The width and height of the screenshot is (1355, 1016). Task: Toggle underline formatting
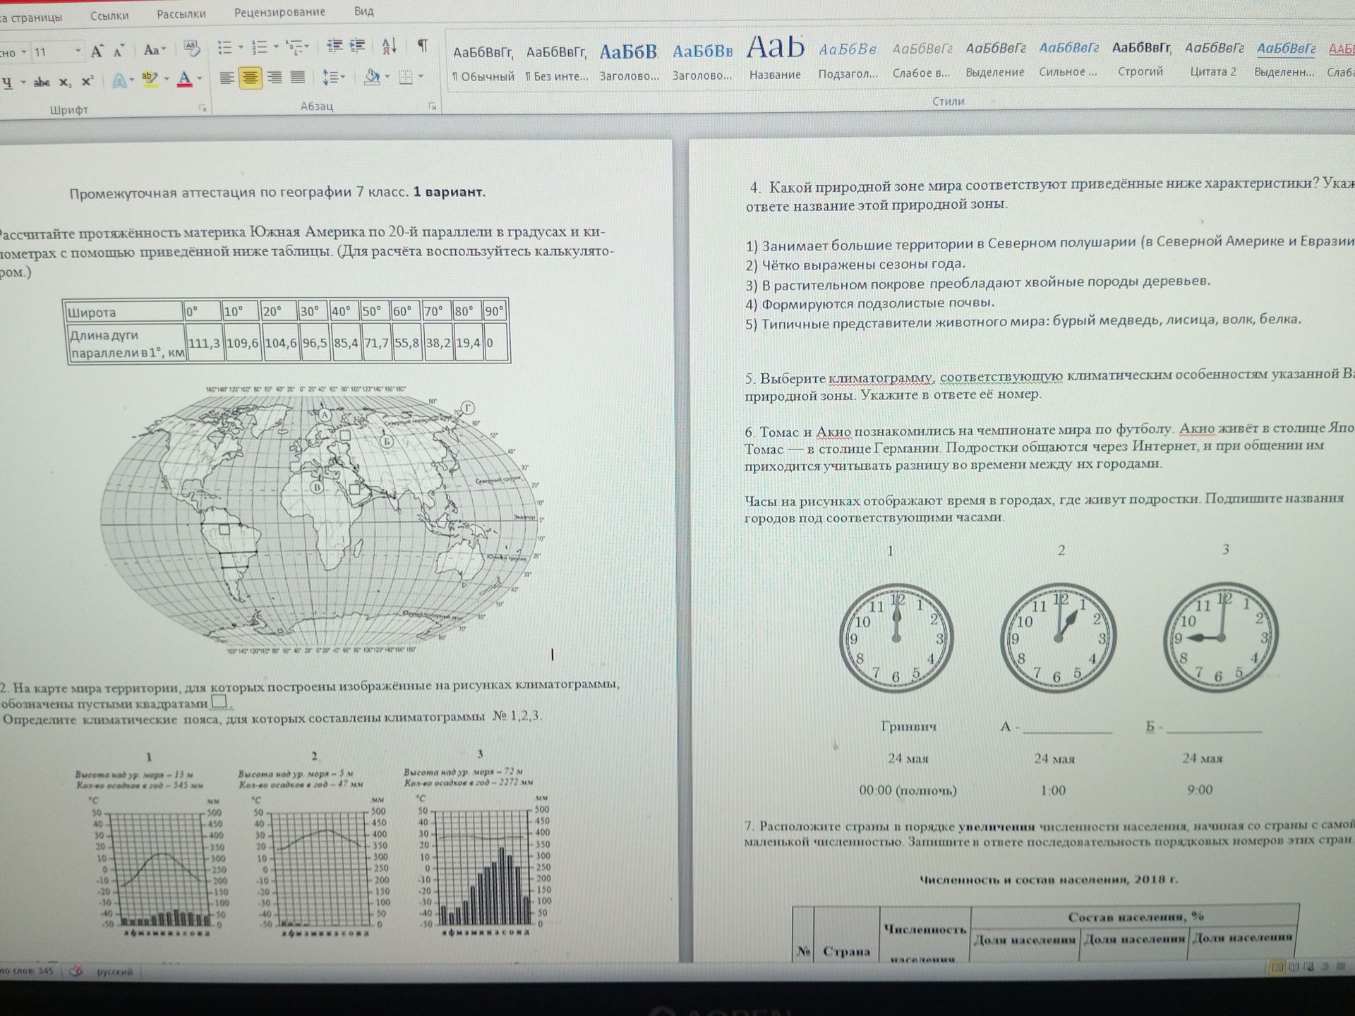(x=8, y=82)
